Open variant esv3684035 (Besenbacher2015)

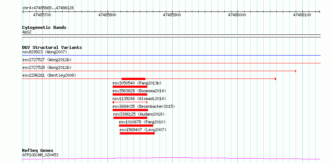[144, 106]
